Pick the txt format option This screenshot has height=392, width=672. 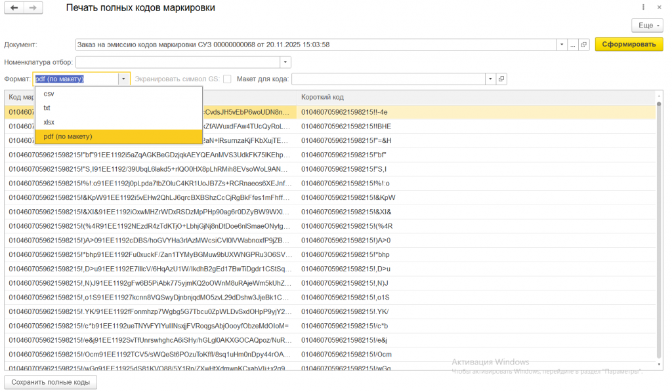pos(47,108)
